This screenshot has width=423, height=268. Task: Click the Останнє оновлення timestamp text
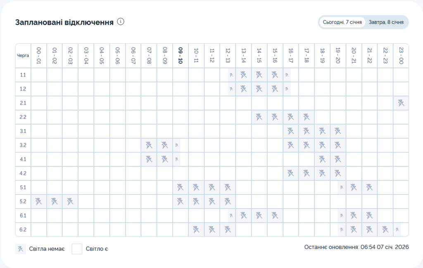click(x=356, y=247)
